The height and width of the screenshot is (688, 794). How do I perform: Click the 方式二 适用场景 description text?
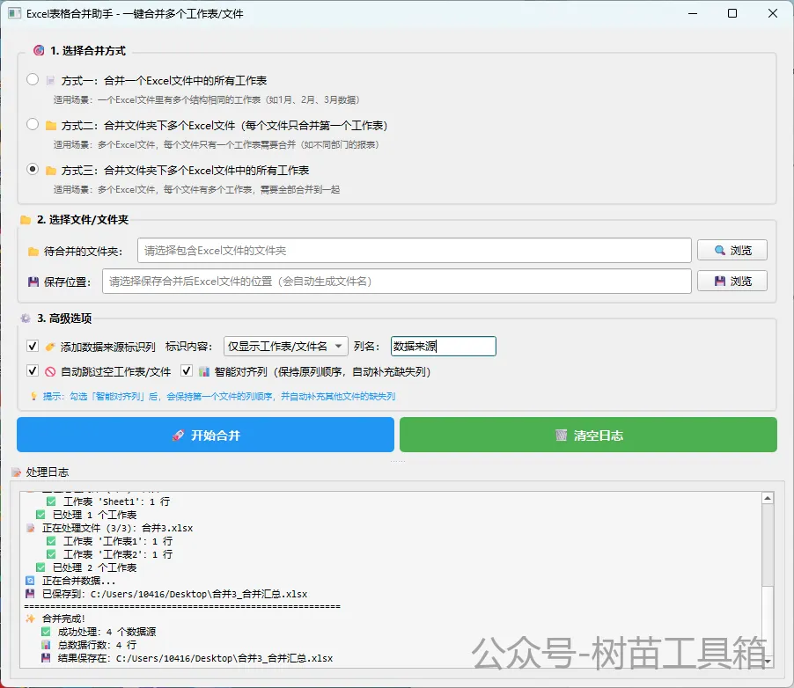[x=217, y=145]
